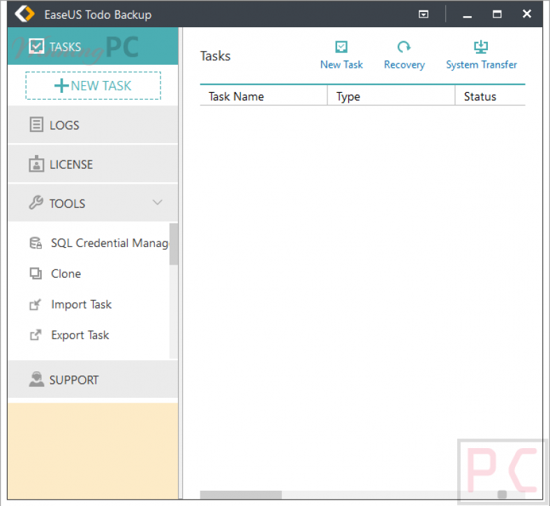Viewport: 550px width, 506px height.
Task: Sort by Status column header
Action: [491, 96]
